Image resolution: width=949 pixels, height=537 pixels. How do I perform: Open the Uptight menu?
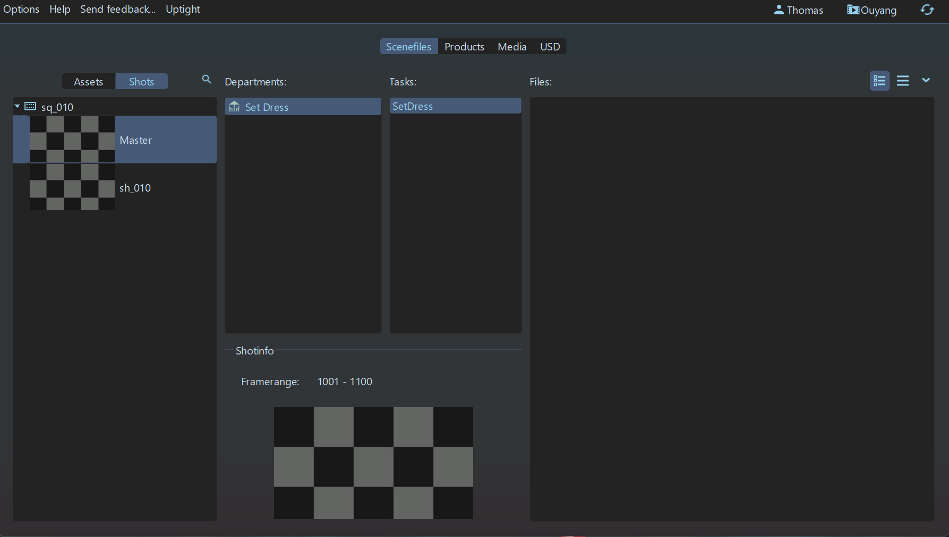183,10
